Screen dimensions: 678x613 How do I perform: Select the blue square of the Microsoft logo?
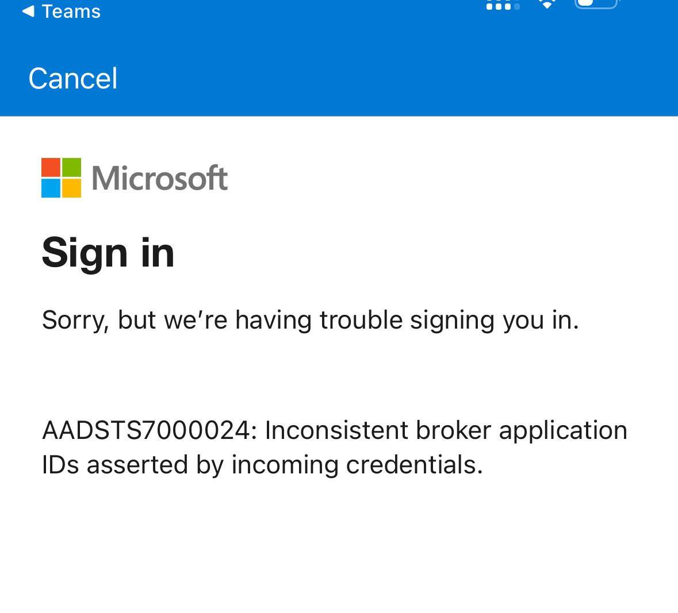coord(50,189)
